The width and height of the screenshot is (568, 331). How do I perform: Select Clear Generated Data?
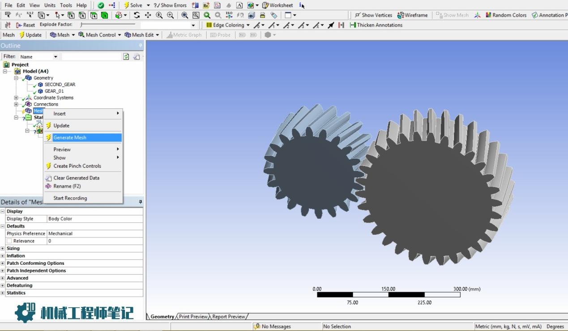pyautogui.click(x=83, y=178)
